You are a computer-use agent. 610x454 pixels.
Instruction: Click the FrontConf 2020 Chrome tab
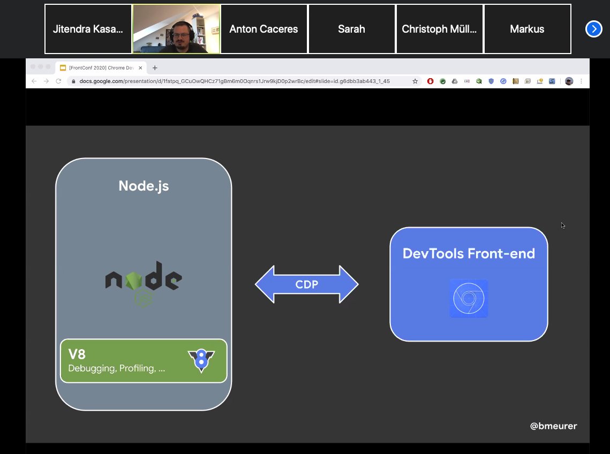click(101, 67)
